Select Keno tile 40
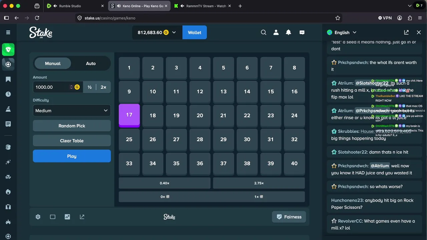 pos(294,164)
